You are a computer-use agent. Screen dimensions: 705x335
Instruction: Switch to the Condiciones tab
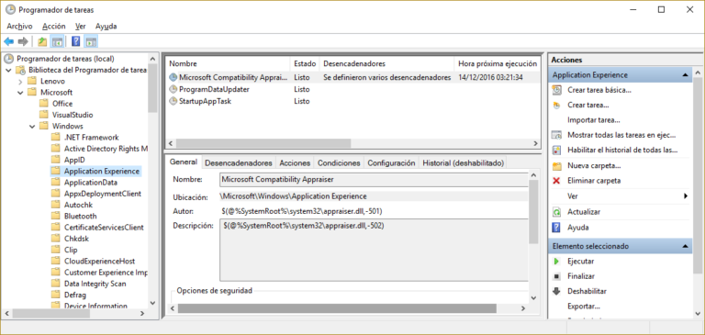339,162
